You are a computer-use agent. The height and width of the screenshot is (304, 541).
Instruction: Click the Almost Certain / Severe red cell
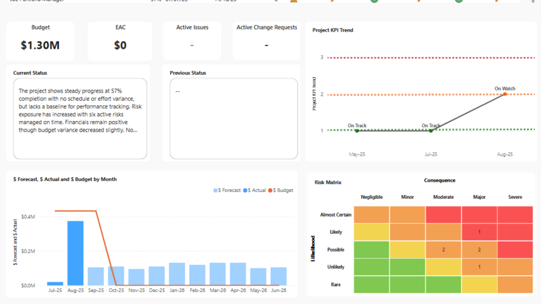515,215
